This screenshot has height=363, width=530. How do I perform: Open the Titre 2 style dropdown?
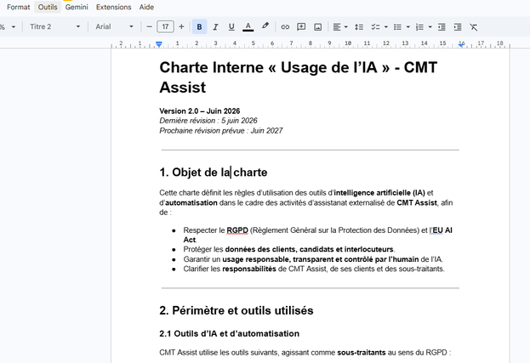[54, 26]
